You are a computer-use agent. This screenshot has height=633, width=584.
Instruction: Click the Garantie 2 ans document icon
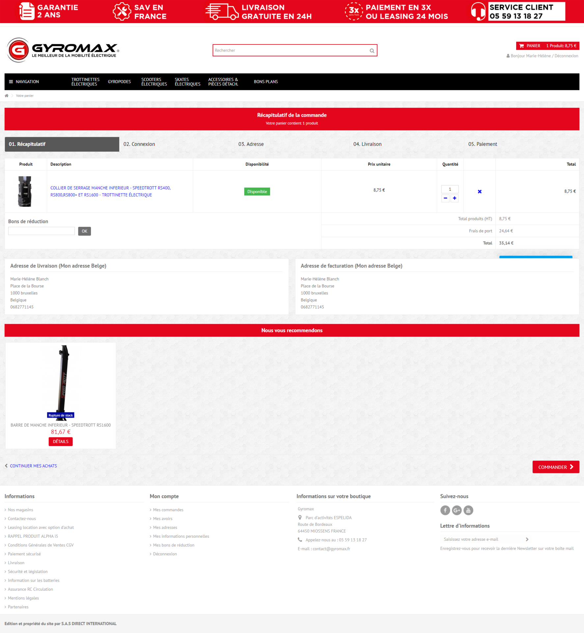coord(27,11)
